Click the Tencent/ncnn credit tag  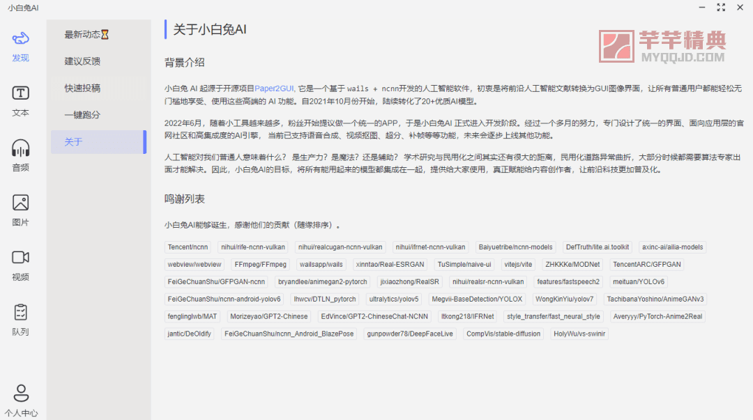[x=188, y=247]
